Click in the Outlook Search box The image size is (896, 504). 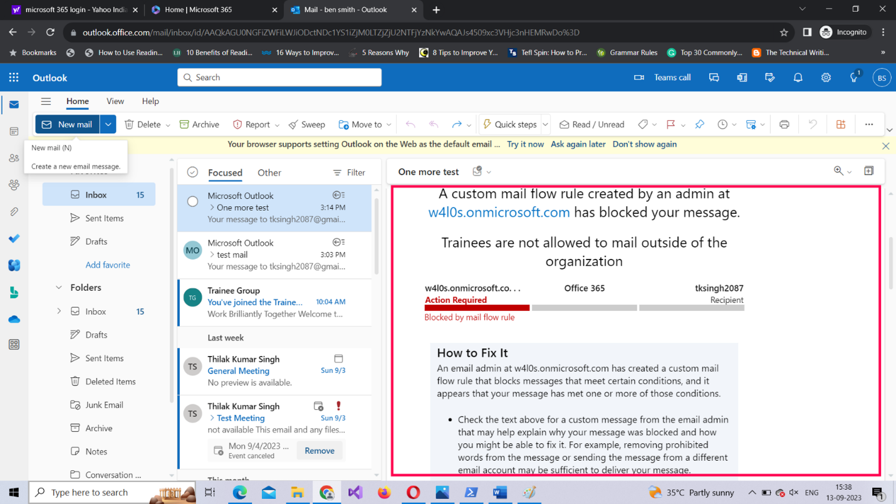tap(279, 78)
